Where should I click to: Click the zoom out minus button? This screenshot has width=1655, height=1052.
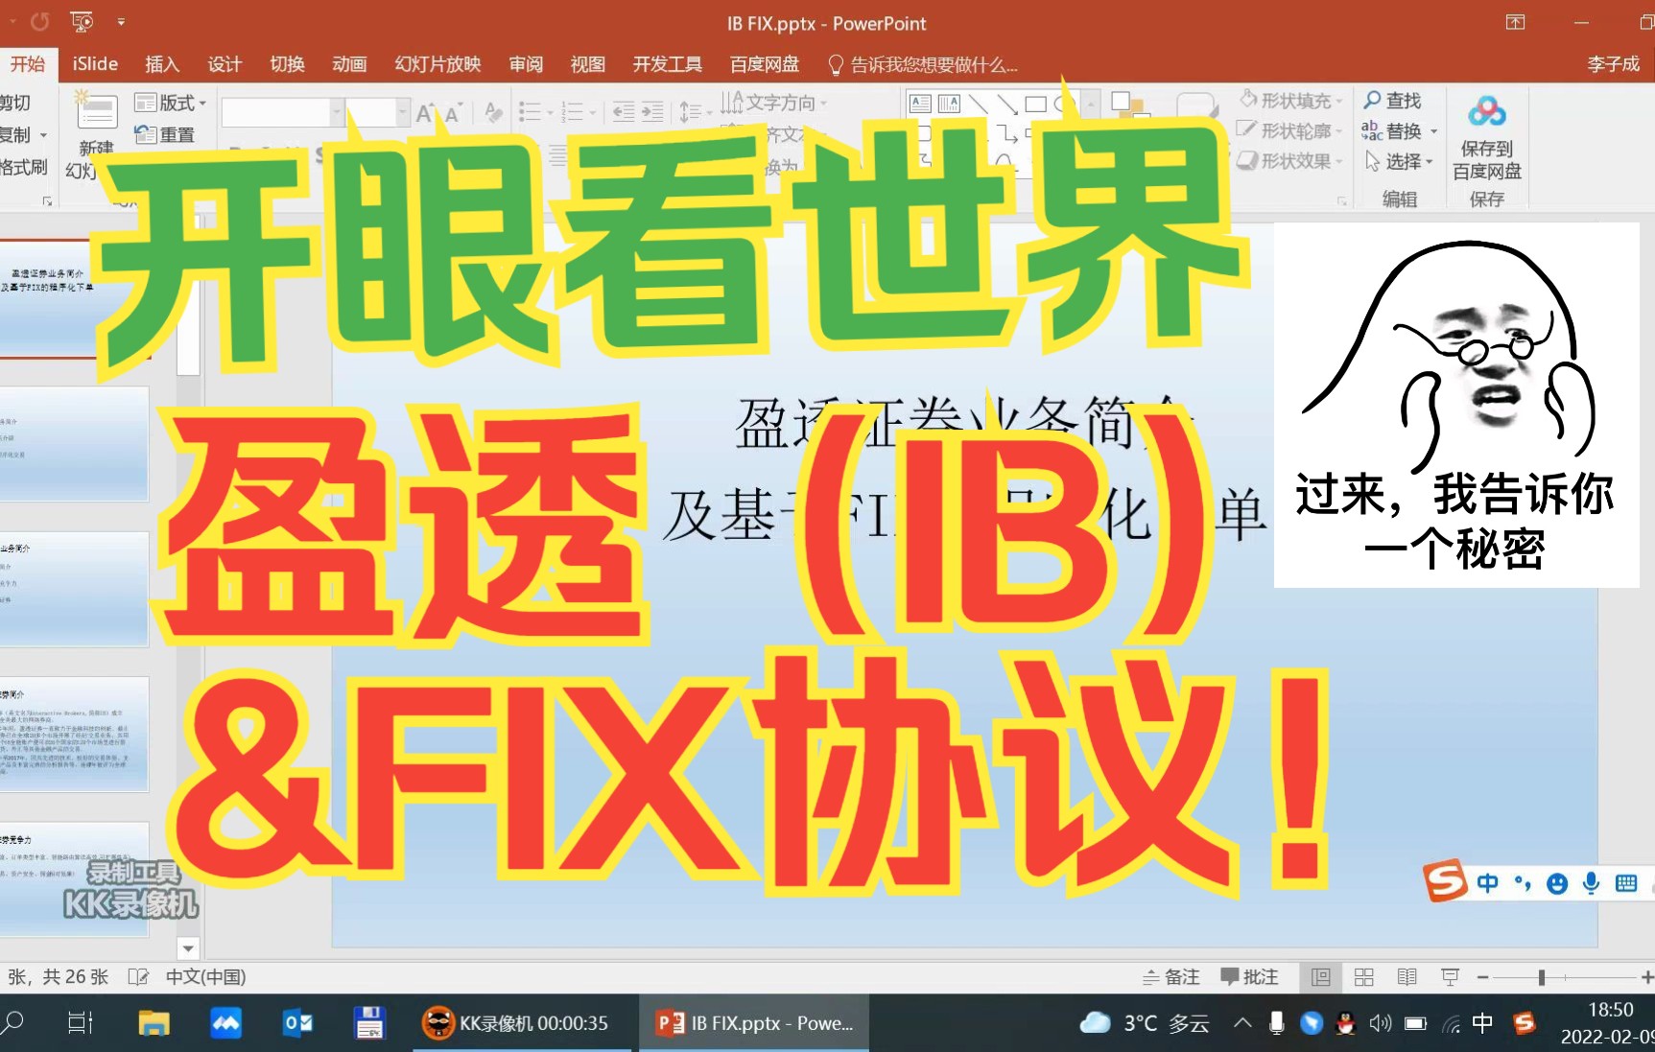point(1482,977)
